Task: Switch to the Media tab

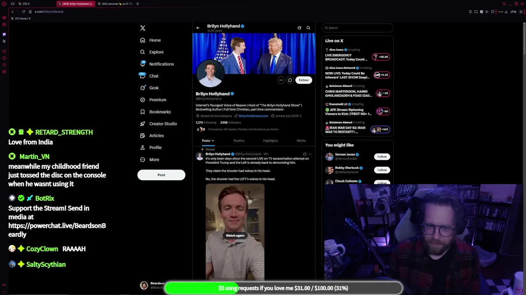Action: click(301, 141)
